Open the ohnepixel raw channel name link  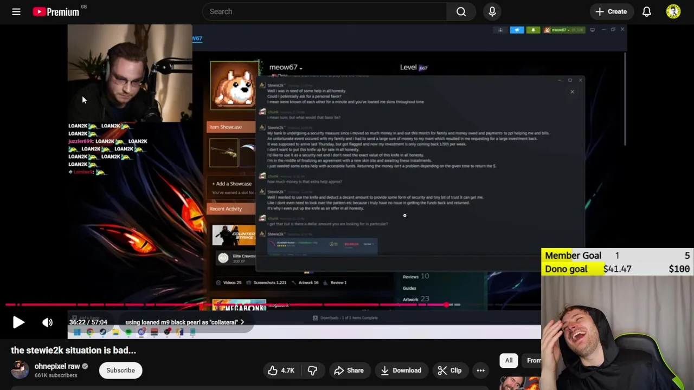(x=57, y=366)
